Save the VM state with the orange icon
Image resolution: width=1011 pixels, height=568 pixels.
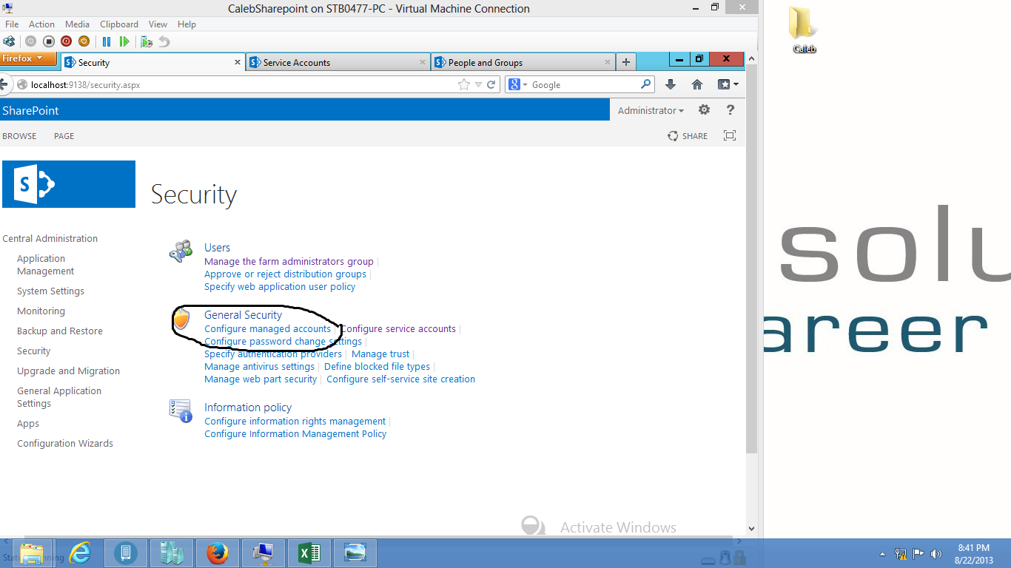click(x=84, y=41)
